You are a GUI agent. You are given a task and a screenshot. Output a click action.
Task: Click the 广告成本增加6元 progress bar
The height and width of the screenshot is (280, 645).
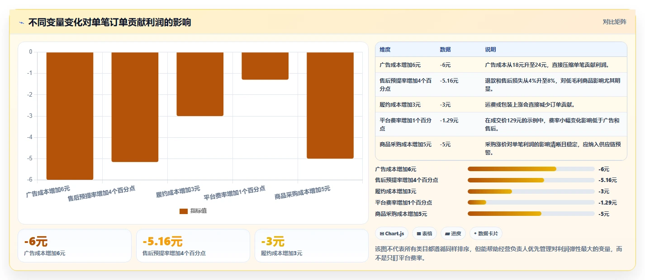tap(531, 169)
